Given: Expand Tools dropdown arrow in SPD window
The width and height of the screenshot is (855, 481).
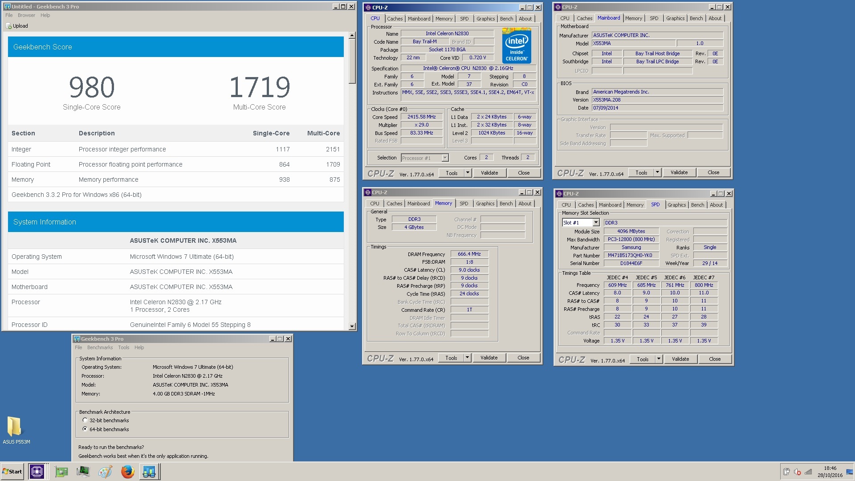Looking at the screenshot, I should (659, 359).
